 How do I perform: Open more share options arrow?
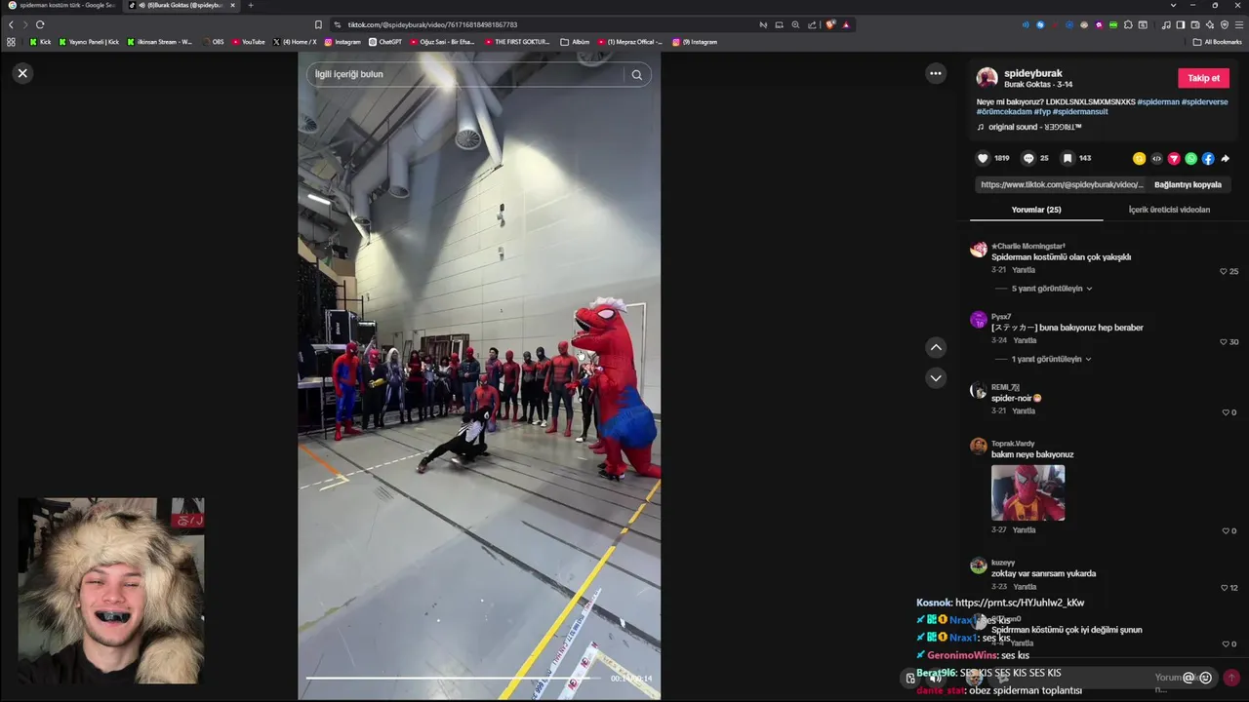point(1226,158)
